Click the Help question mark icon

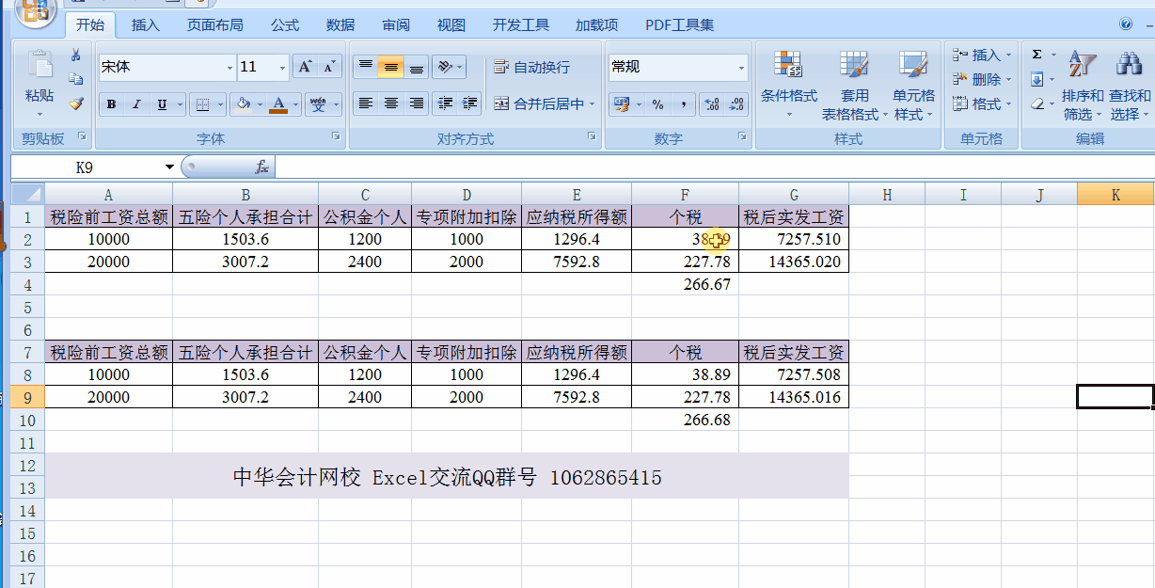pos(1125,24)
